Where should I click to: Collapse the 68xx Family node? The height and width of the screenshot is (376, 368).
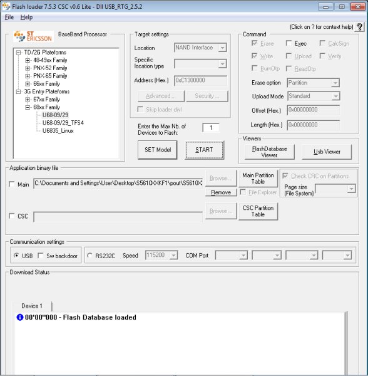click(28, 107)
